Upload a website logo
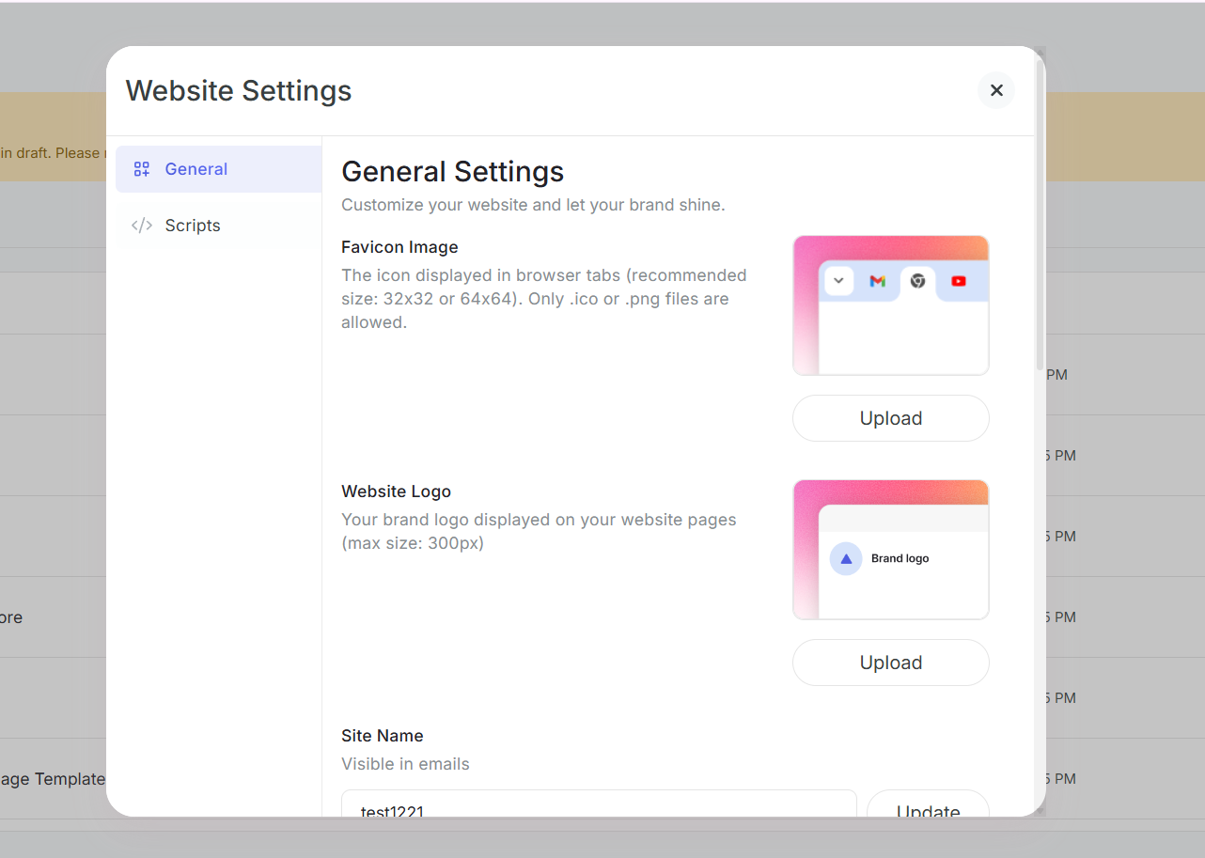1205x858 pixels. click(890, 663)
